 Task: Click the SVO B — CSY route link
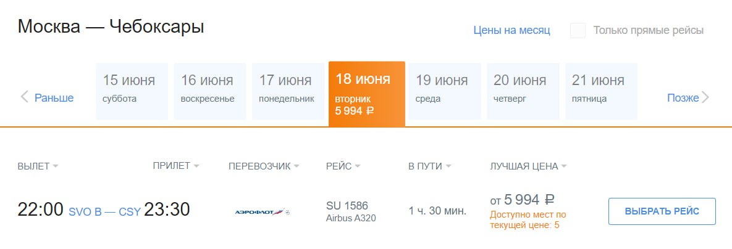coord(104,212)
